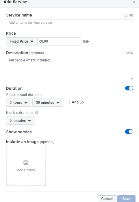Close the Add Service dialog

134,2
